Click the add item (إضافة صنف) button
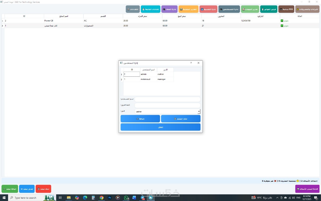 (10, 189)
